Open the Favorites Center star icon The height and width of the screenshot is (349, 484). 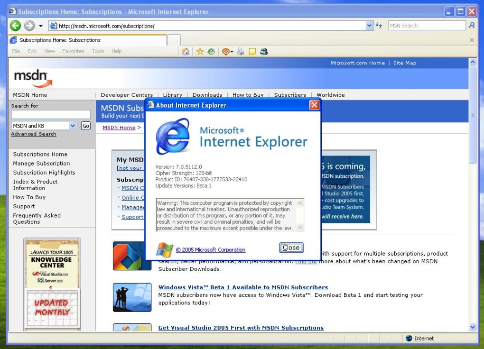[x=200, y=51]
